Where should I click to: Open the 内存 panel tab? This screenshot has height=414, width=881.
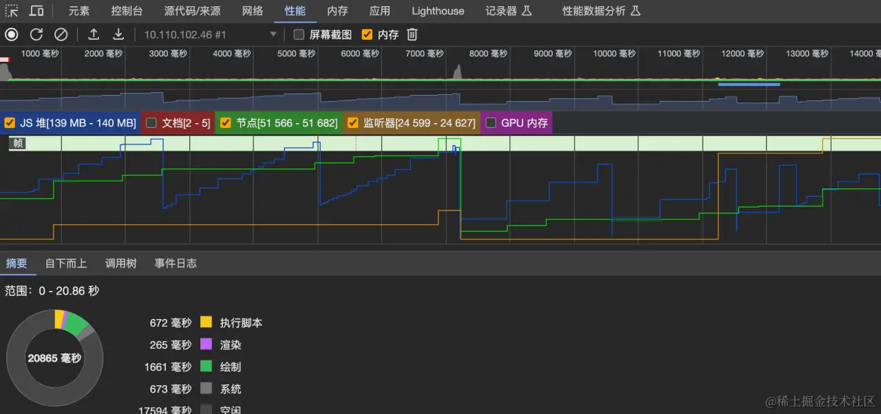[337, 11]
